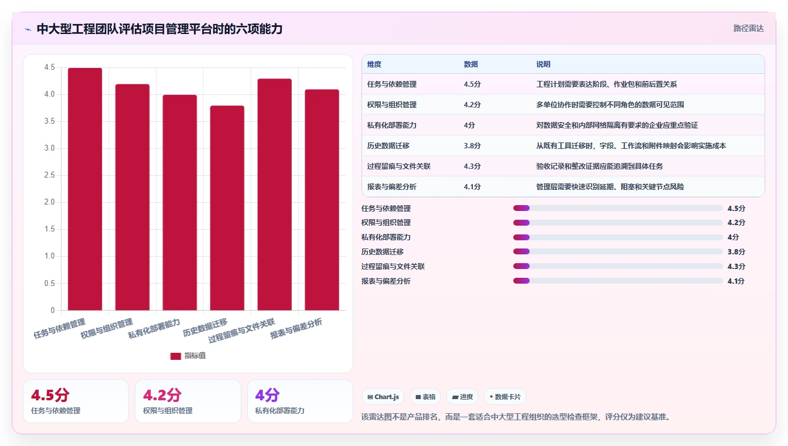Click the 4.5分 table cell
788x446 pixels.
[472, 84]
